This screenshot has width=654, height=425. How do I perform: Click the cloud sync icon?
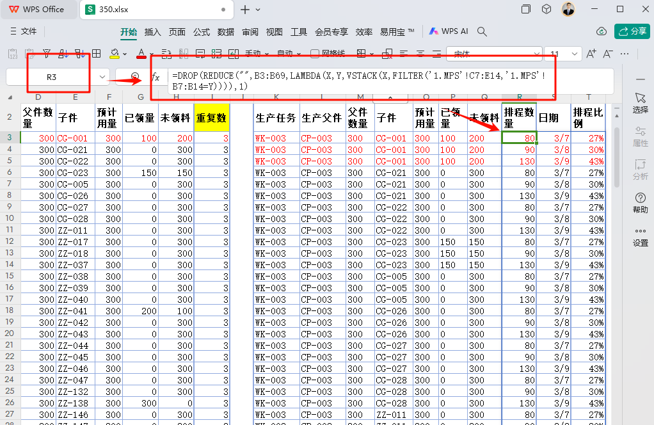601,31
